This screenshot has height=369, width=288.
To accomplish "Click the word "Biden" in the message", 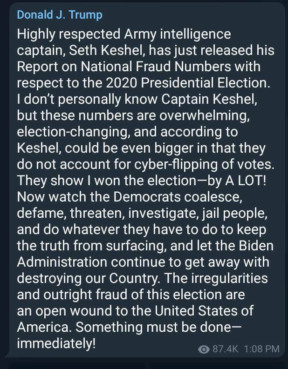I will (x=256, y=245).
